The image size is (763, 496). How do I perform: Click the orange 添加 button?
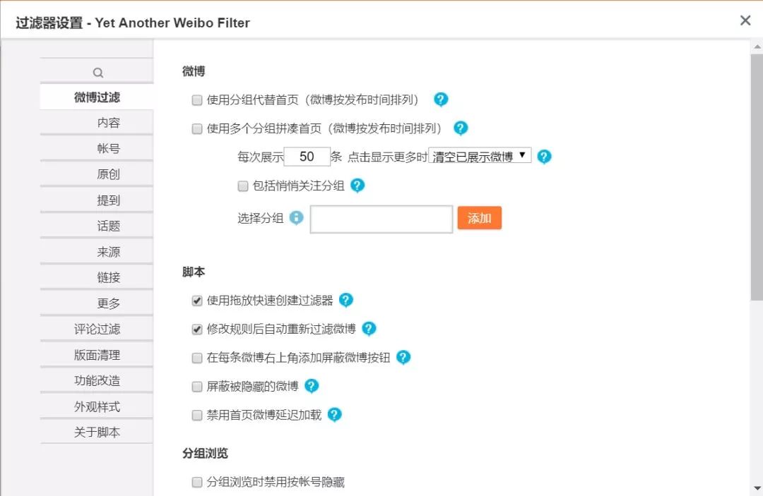(x=480, y=218)
